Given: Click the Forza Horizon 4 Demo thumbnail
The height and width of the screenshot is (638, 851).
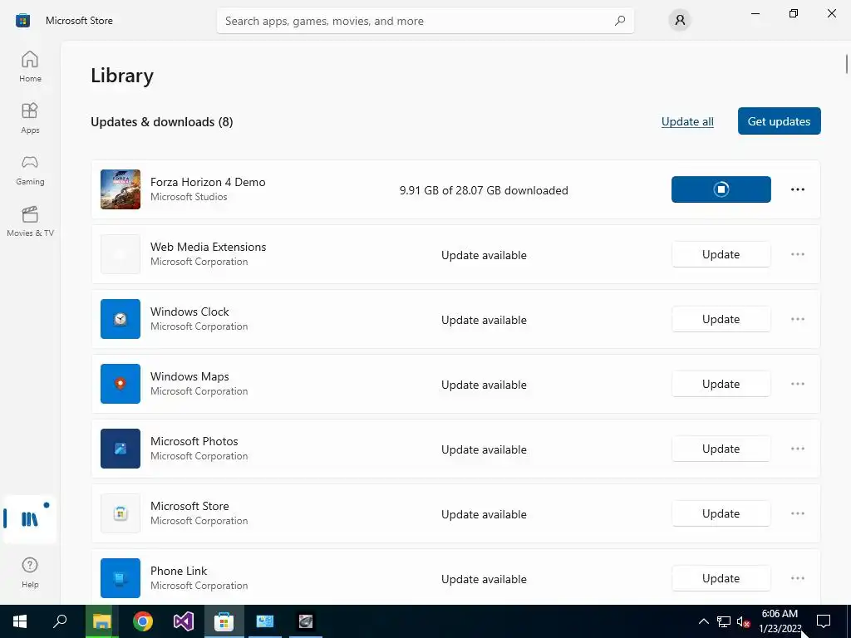Looking at the screenshot, I should click(x=121, y=189).
